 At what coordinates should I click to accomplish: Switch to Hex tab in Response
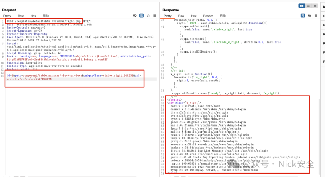tap(193, 16)
